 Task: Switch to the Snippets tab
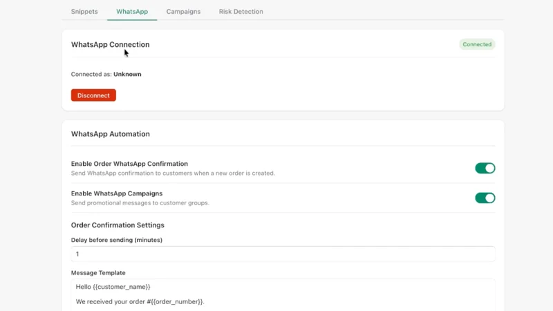click(84, 11)
